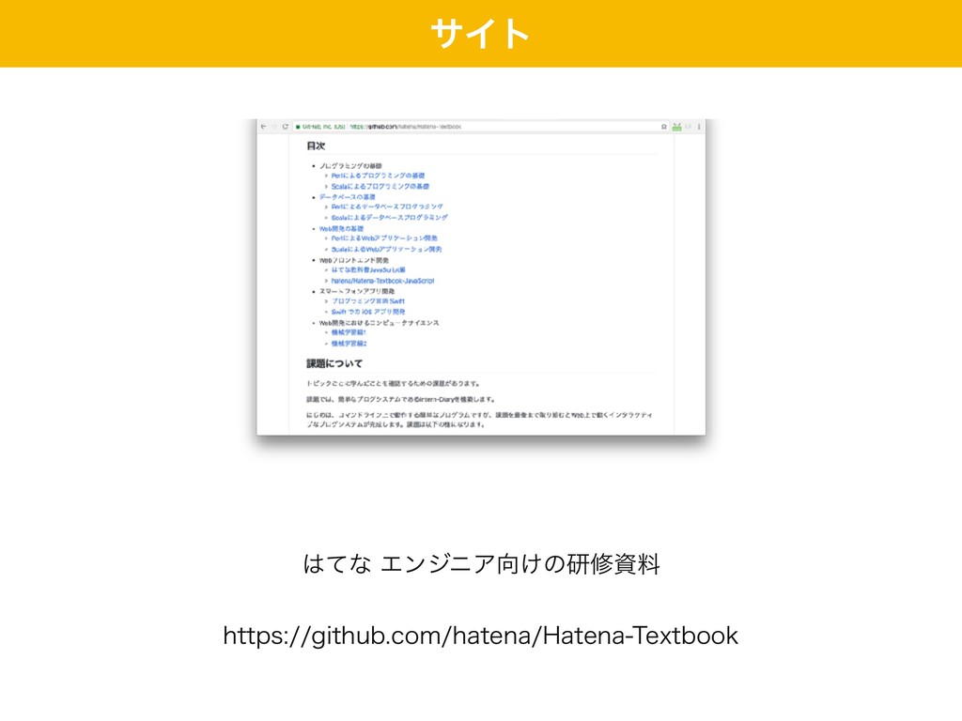This screenshot has width=962, height=721.
Task: Click the browser reload icon
Action: click(x=285, y=127)
